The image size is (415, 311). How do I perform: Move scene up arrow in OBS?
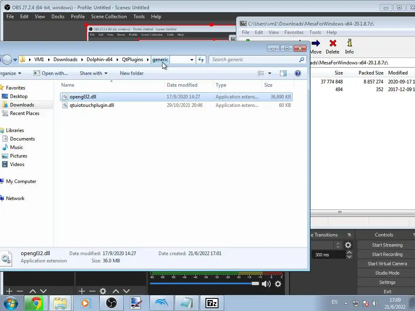tap(33, 291)
